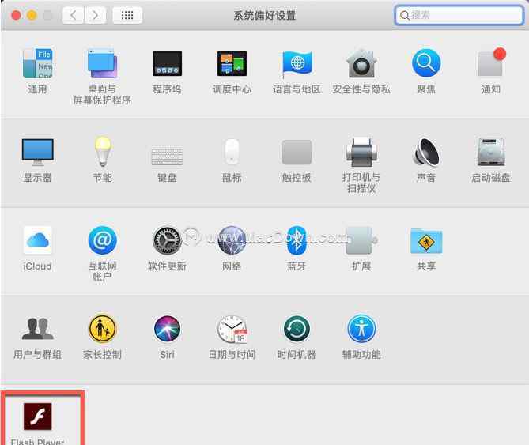
Task: Go back with the toolbar back arrow
Action: pos(73,15)
